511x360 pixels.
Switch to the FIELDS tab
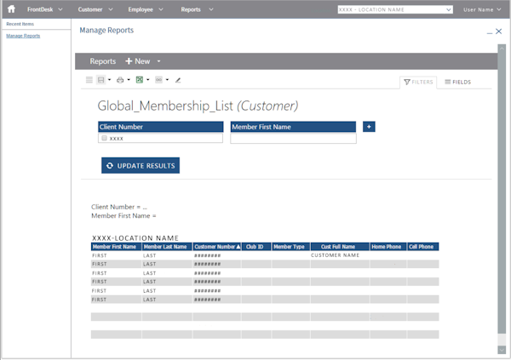(458, 82)
